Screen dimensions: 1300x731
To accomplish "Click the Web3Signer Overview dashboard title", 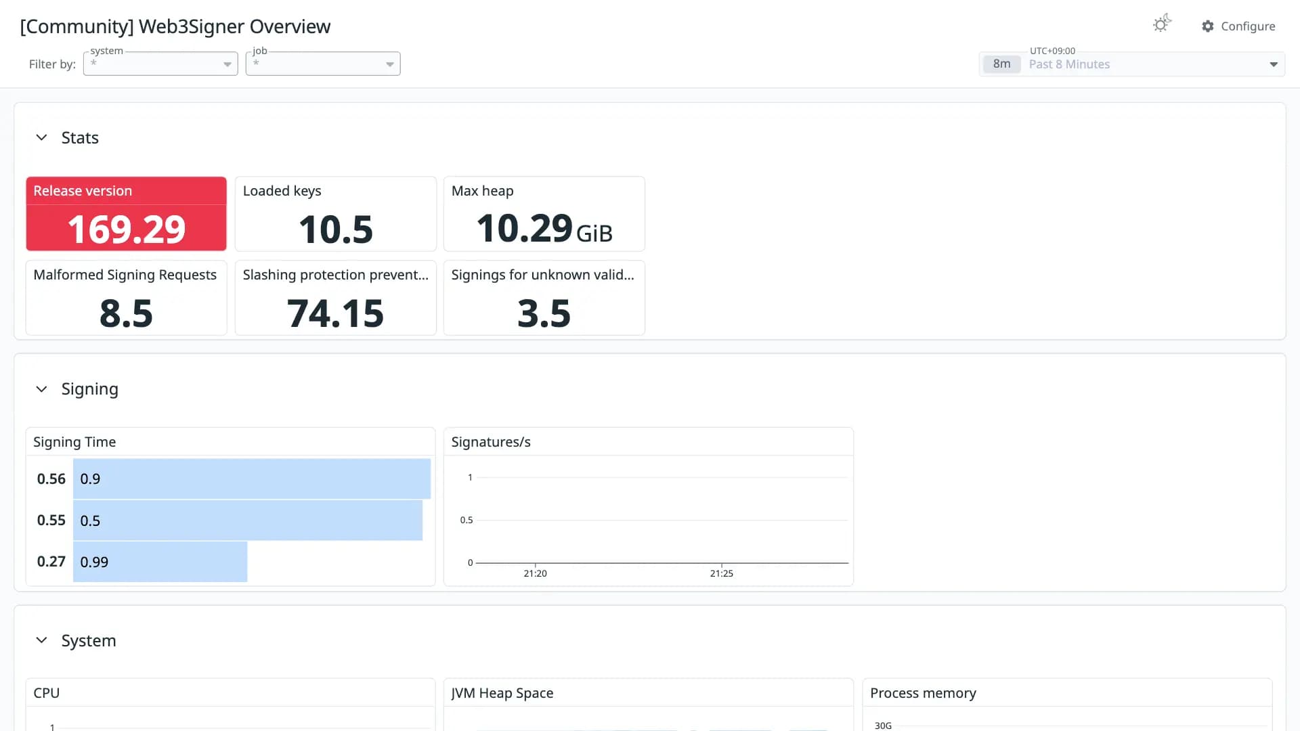I will coord(175,26).
